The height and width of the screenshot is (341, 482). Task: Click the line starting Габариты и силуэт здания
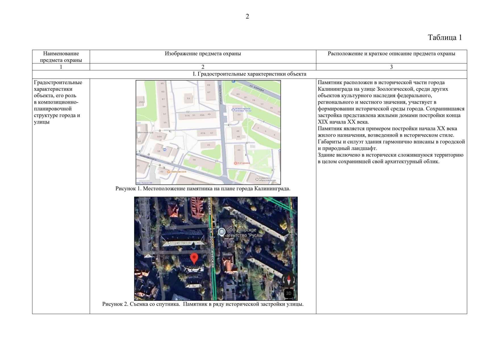[391, 142]
